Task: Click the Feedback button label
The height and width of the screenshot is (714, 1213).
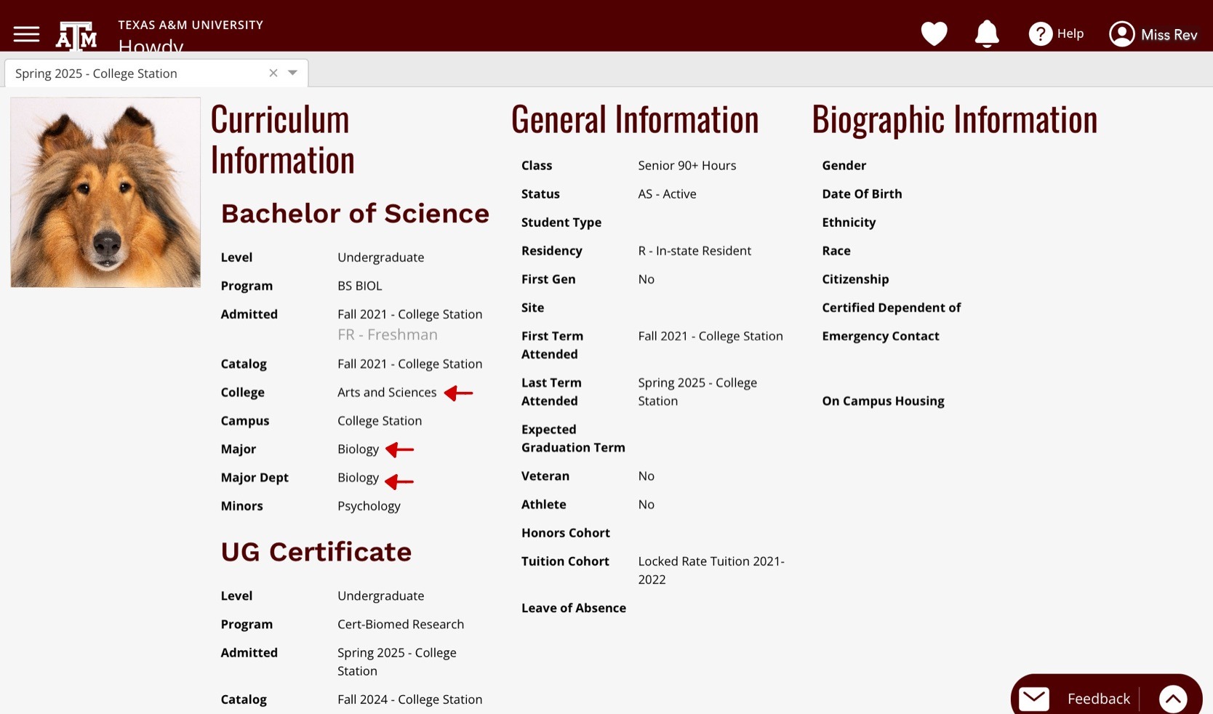Action: click(x=1098, y=699)
